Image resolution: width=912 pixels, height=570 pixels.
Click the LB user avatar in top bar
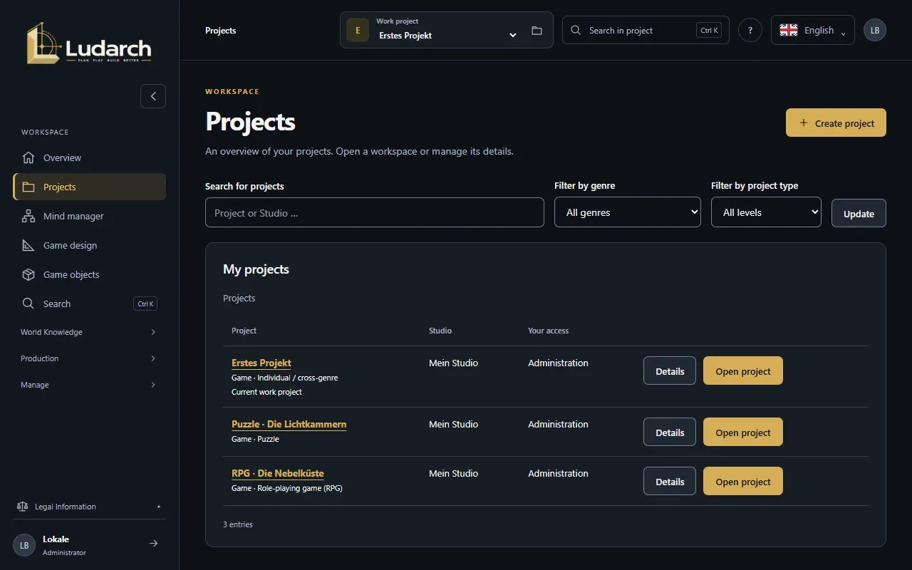[875, 30]
